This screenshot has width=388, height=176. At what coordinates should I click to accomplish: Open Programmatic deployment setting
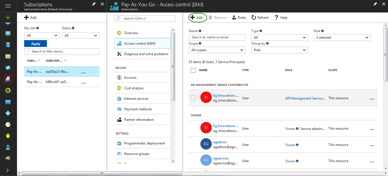pyautogui.click(x=142, y=143)
